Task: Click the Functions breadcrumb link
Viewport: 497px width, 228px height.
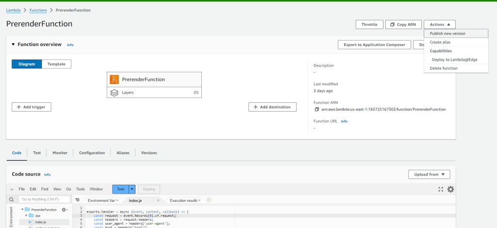Action: pos(38,10)
